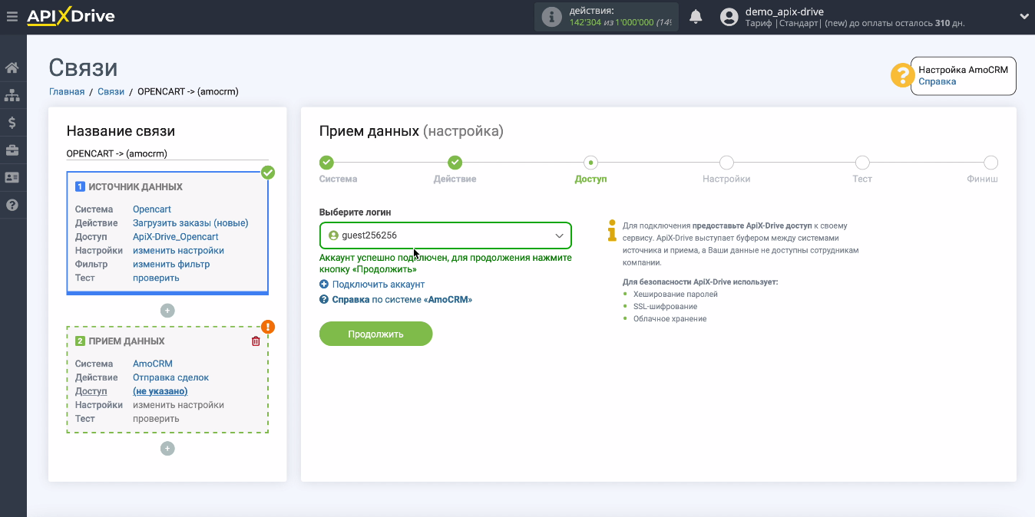Delete the data receiver with trash icon
The width and height of the screenshot is (1035, 517).
tap(256, 341)
